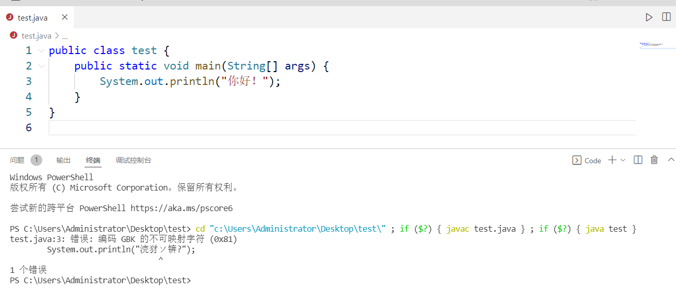Screen dimensions: 676x294
Task: Click the Code terminal selector
Action: pyautogui.click(x=587, y=160)
